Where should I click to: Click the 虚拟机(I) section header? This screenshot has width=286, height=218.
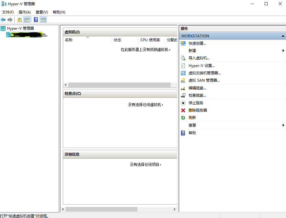pyautogui.click(x=120, y=32)
